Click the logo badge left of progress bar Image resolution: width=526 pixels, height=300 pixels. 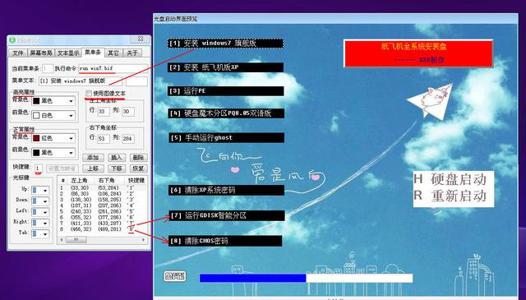click(x=174, y=276)
